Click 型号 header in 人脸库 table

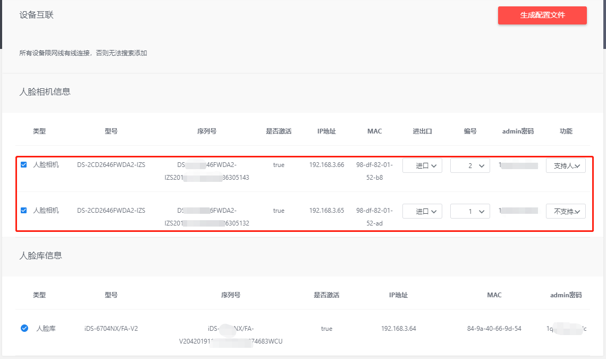[x=111, y=295]
